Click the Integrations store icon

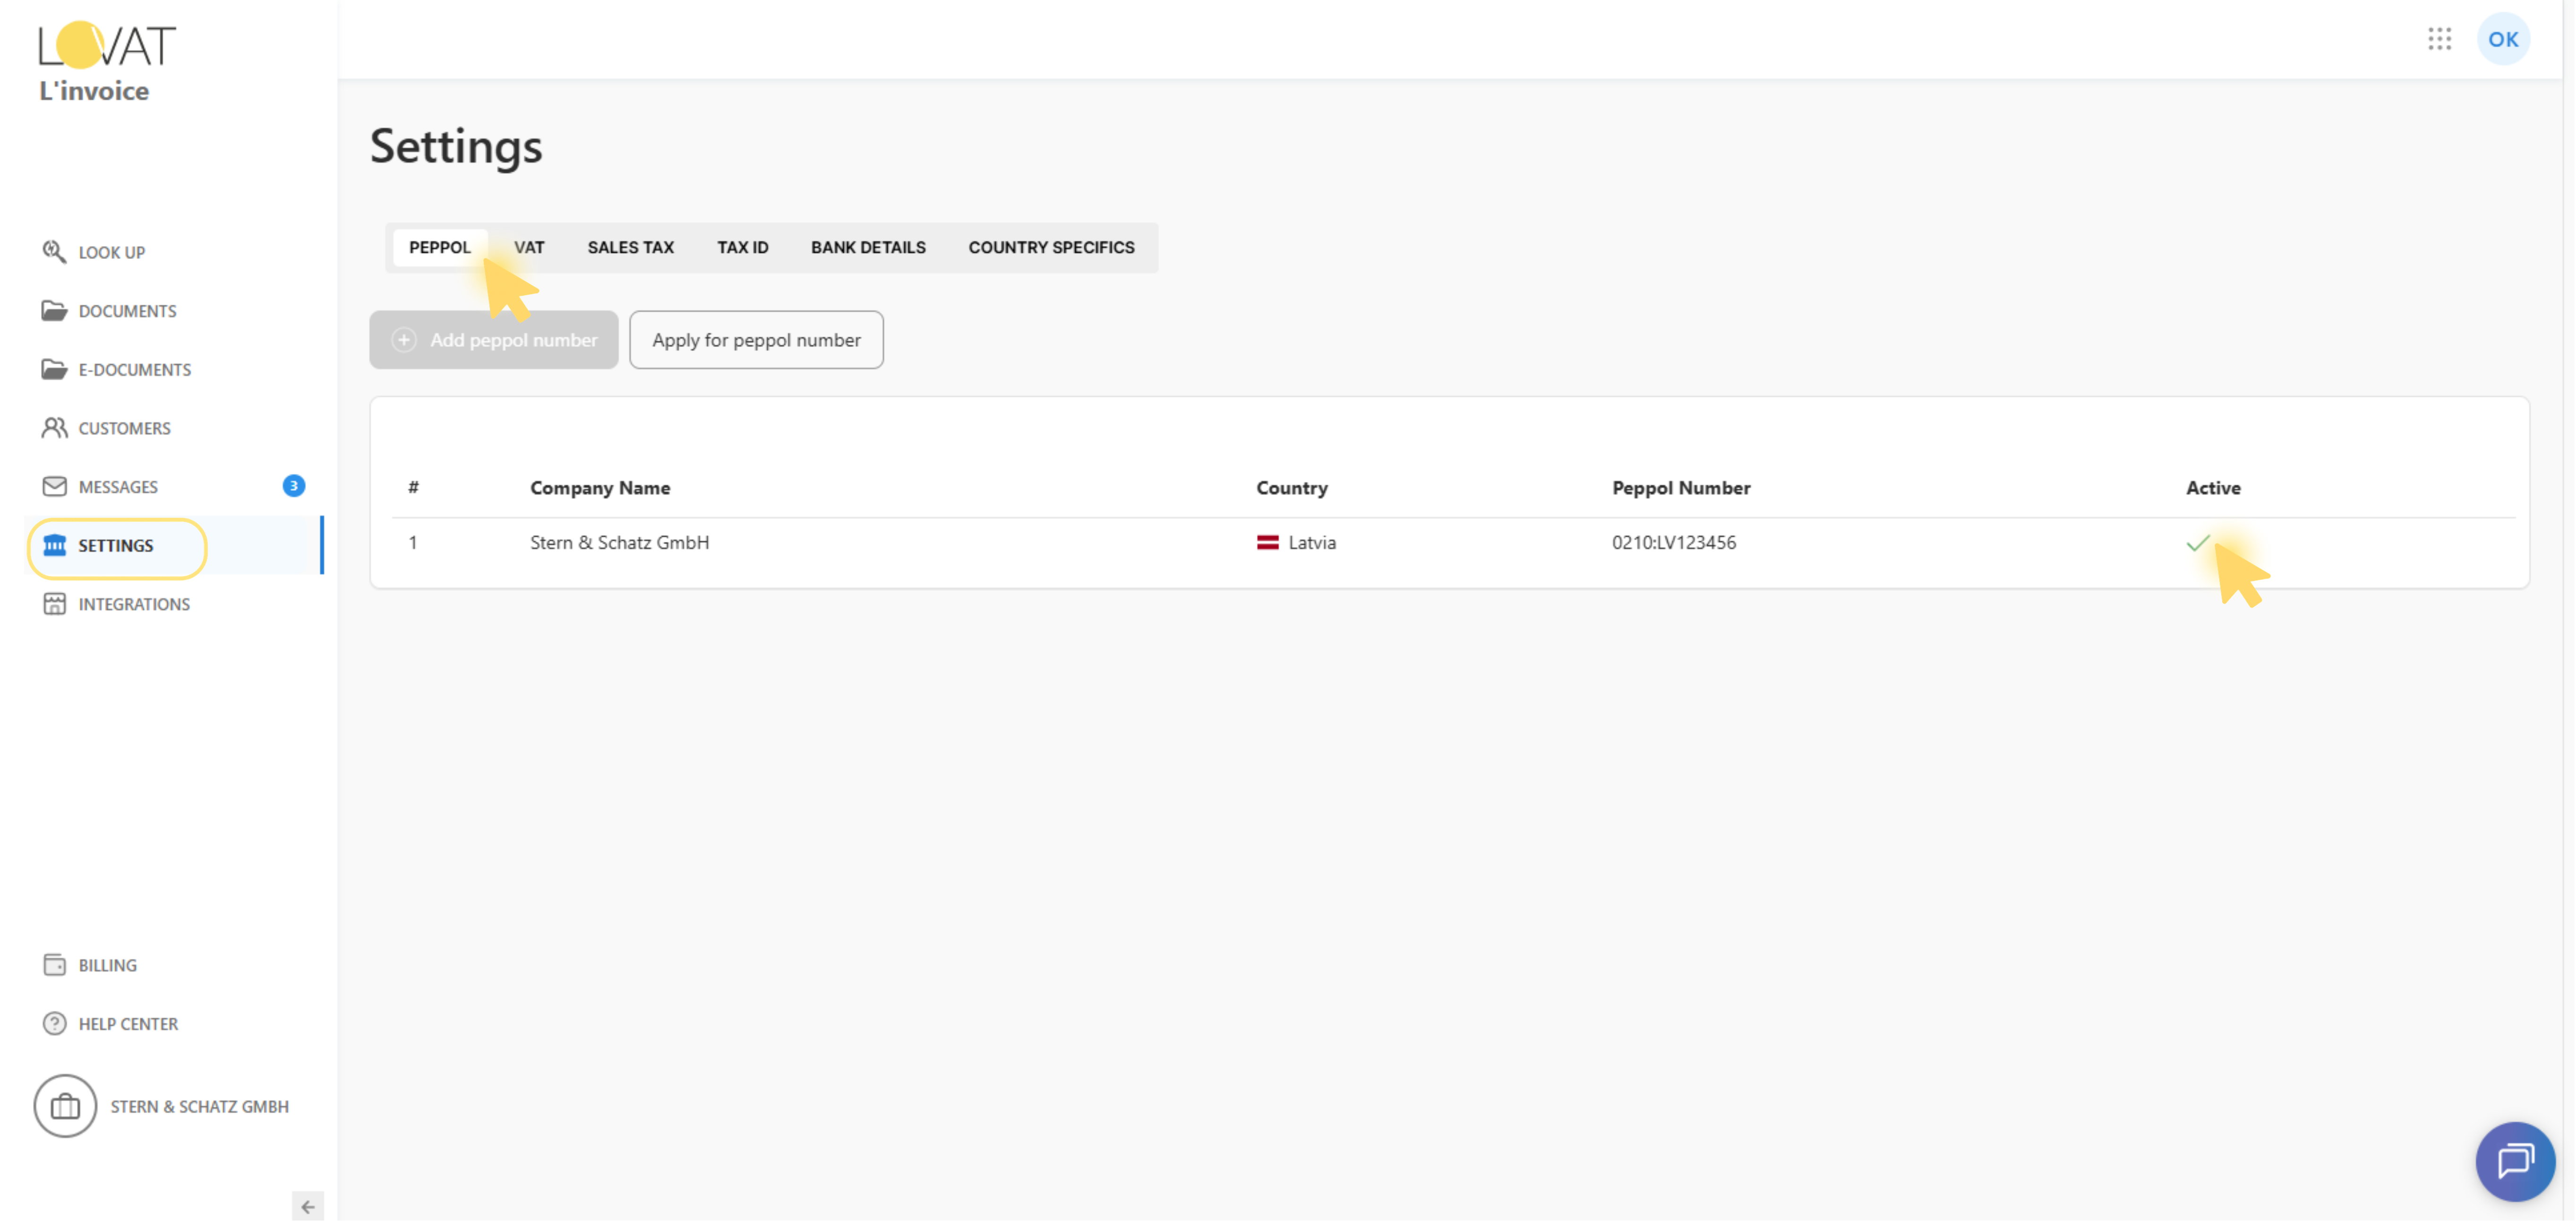coord(54,604)
